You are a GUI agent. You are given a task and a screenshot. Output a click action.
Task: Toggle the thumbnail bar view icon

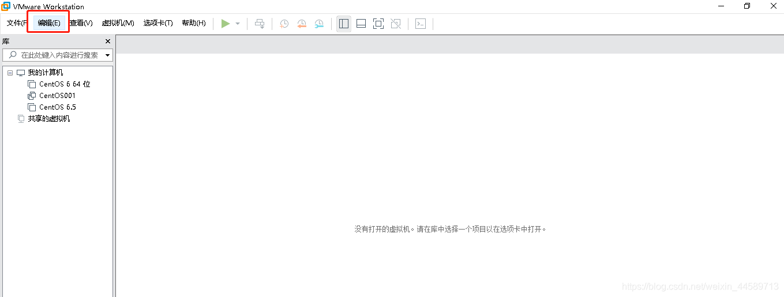361,24
